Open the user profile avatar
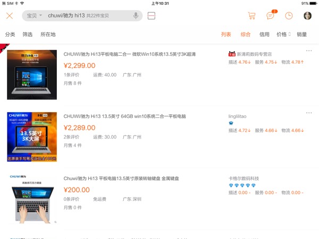Screen dimensions: 319x239 point(307,15)
